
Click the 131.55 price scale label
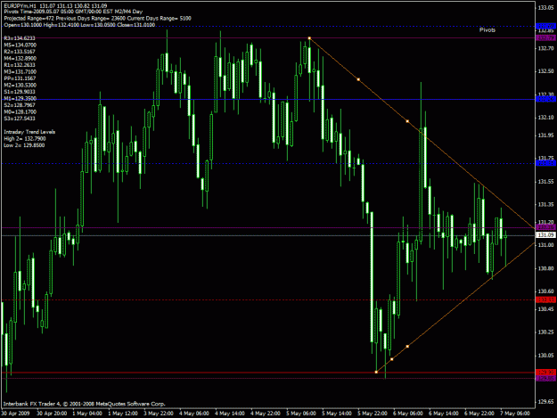coord(545,182)
